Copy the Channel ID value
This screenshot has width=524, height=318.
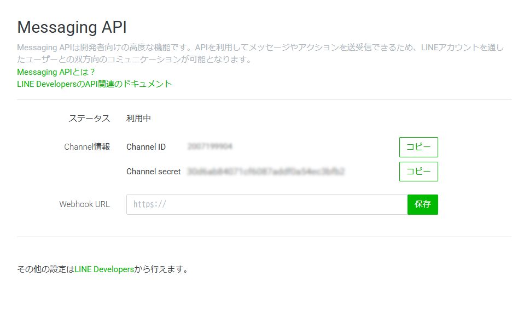pyautogui.click(x=418, y=147)
